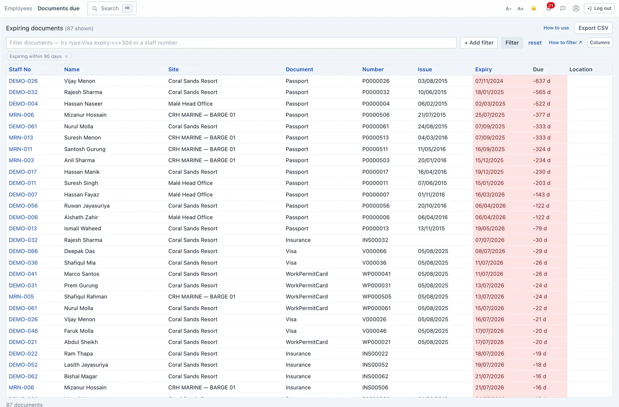619x407 pixels.
Task: Open staff link DEMO-066
Action: (23, 251)
